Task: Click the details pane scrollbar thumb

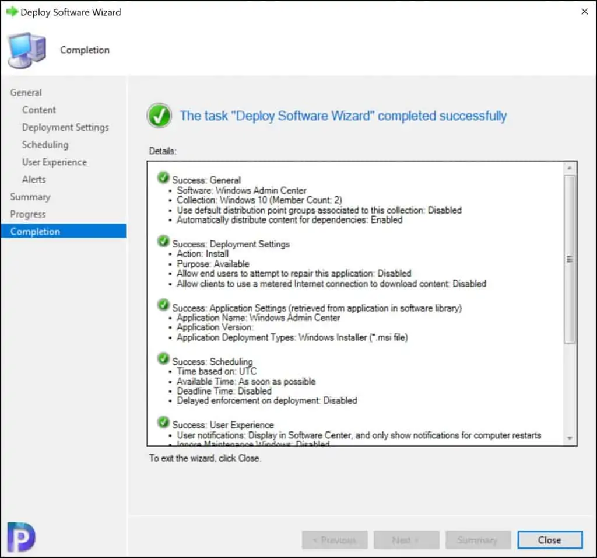Action: point(570,259)
